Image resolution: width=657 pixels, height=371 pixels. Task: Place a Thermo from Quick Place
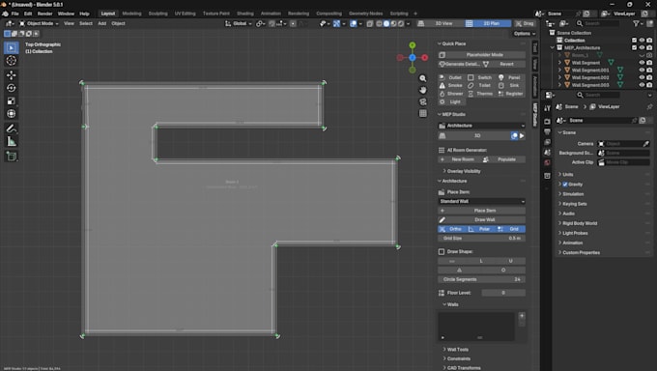pyautogui.click(x=480, y=94)
